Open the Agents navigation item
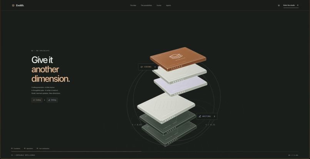 coord(168,5)
